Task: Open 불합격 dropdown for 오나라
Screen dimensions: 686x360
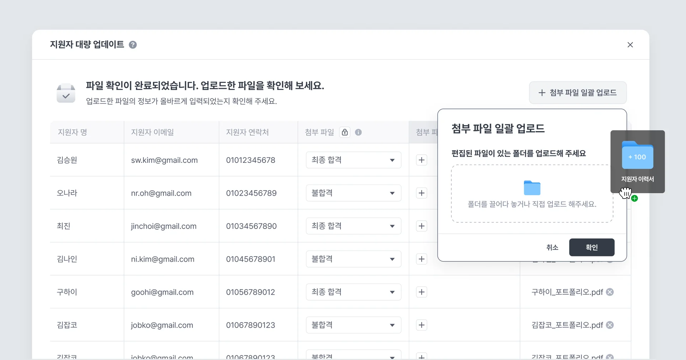Action: (x=353, y=193)
